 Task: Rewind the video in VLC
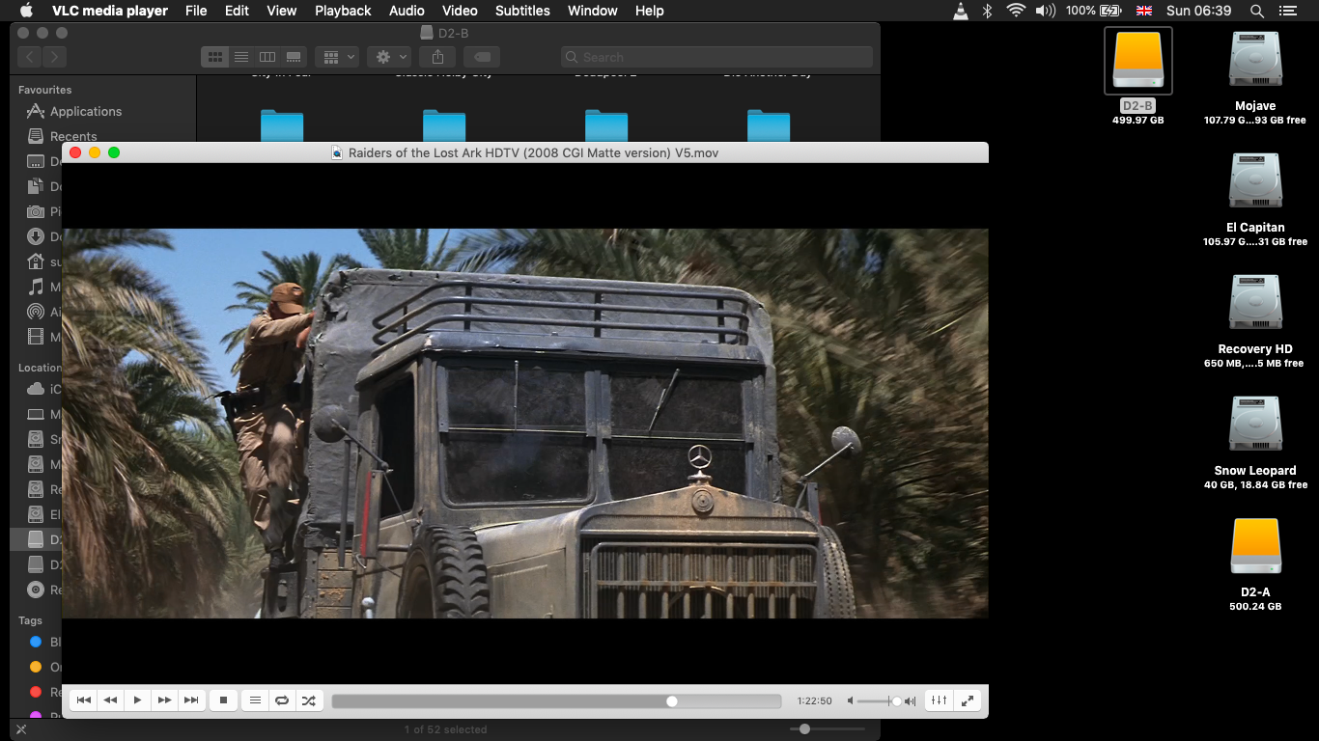[x=111, y=700]
